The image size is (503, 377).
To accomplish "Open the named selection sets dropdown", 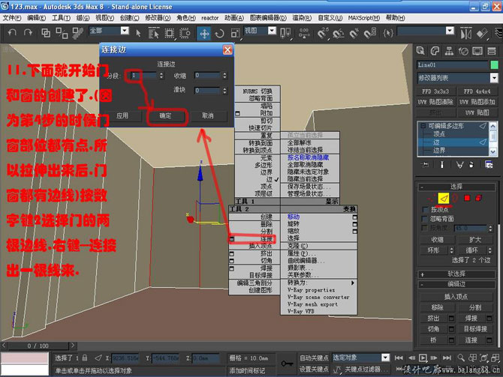I will (x=450, y=31).
